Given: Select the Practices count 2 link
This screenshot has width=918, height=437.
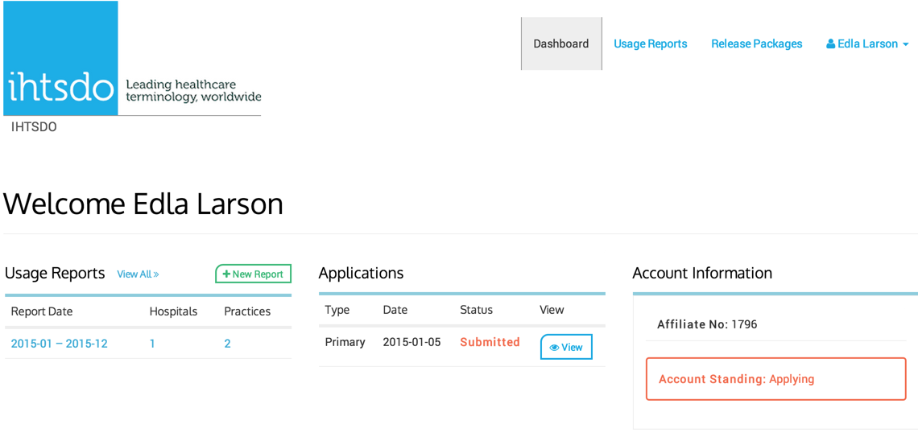Looking at the screenshot, I should [227, 344].
